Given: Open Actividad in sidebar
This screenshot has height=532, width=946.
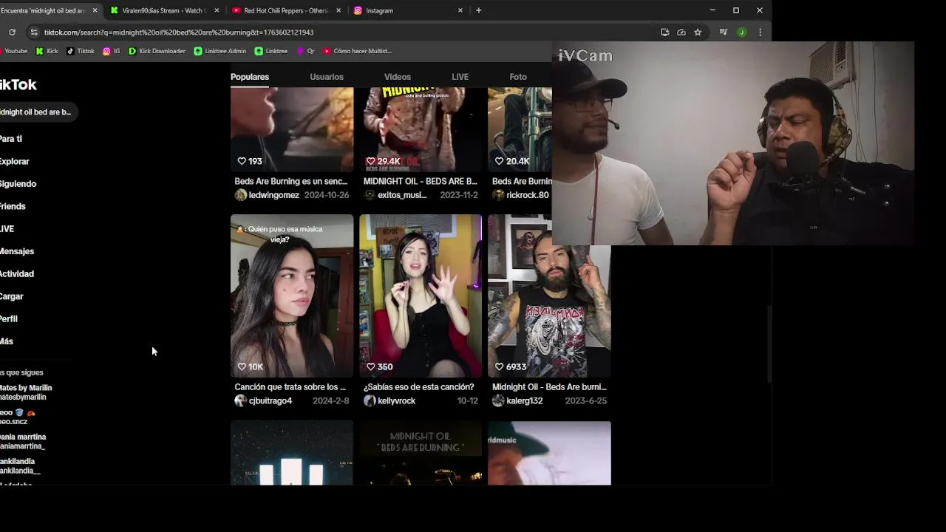Looking at the screenshot, I should click(17, 274).
